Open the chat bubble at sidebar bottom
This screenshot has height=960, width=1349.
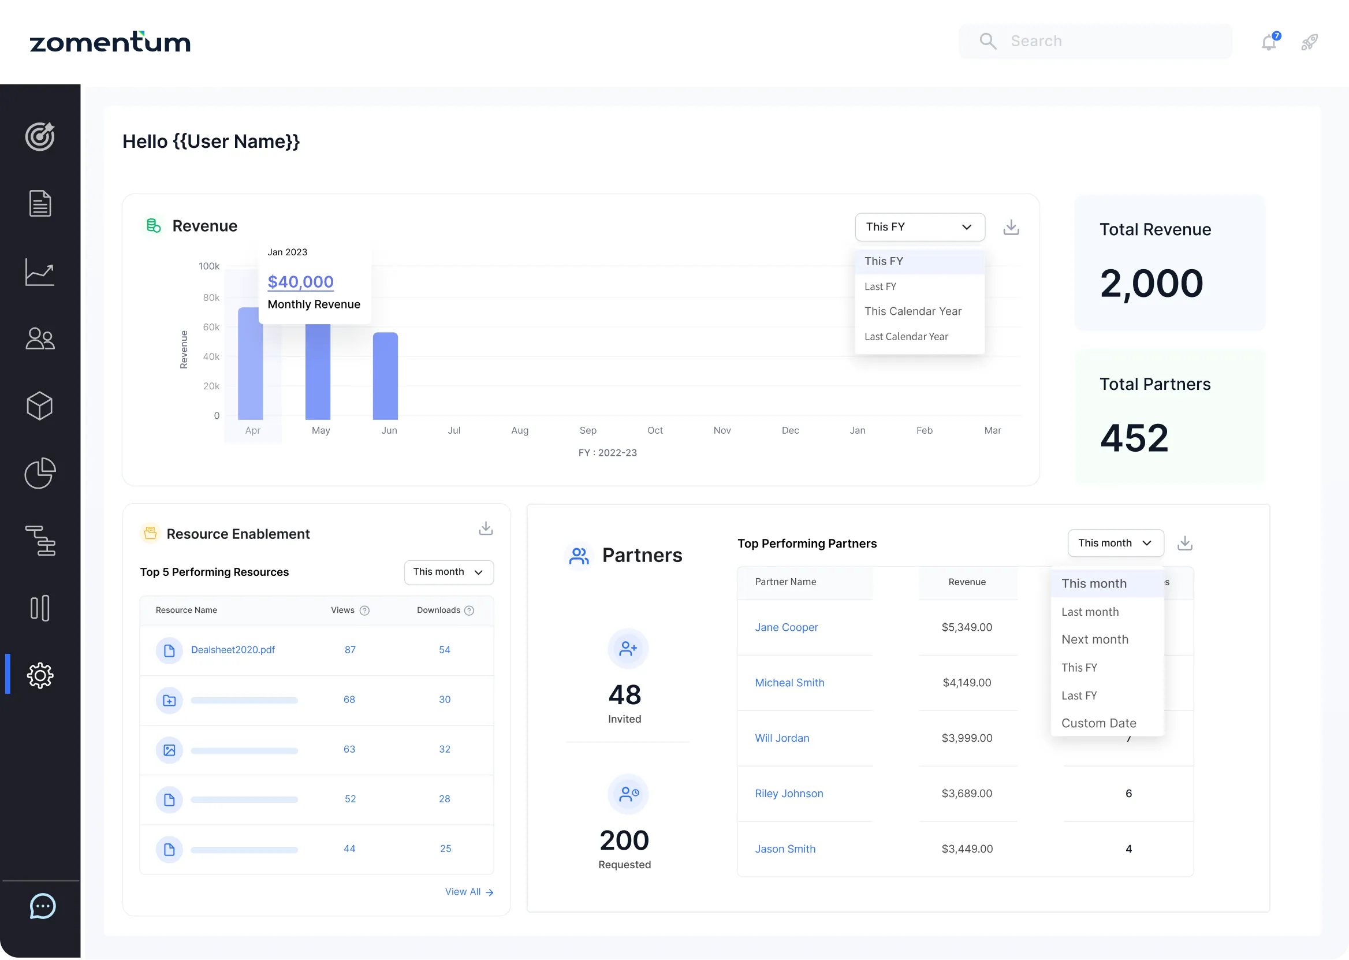[x=42, y=906]
